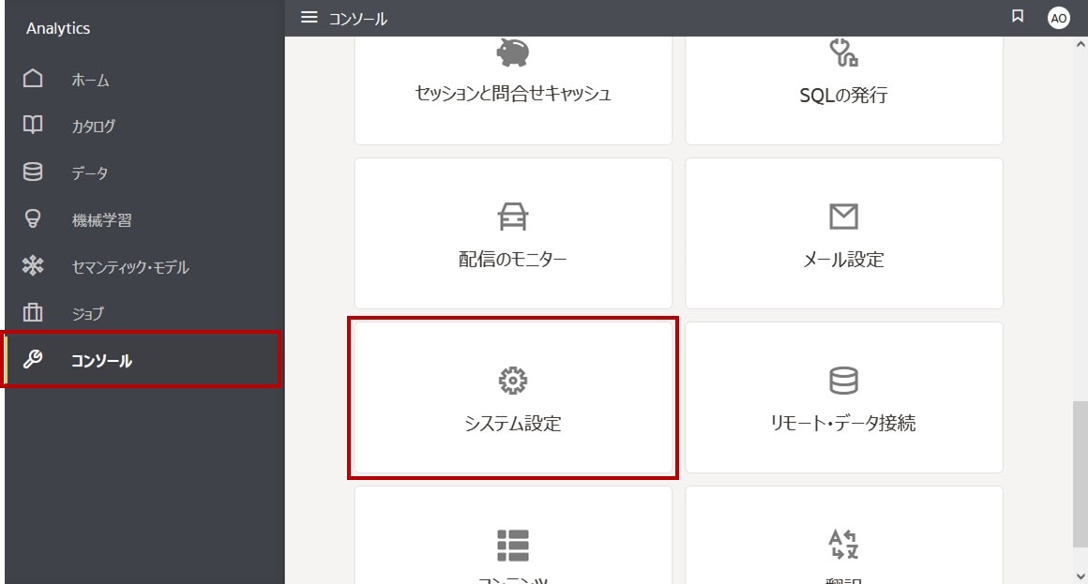Open リモート・データ接続 tile

(844, 397)
